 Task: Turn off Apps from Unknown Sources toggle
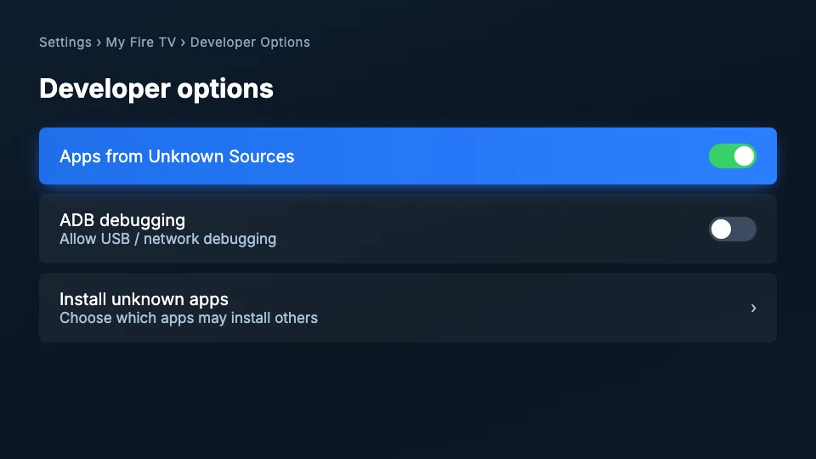[x=732, y=156]
